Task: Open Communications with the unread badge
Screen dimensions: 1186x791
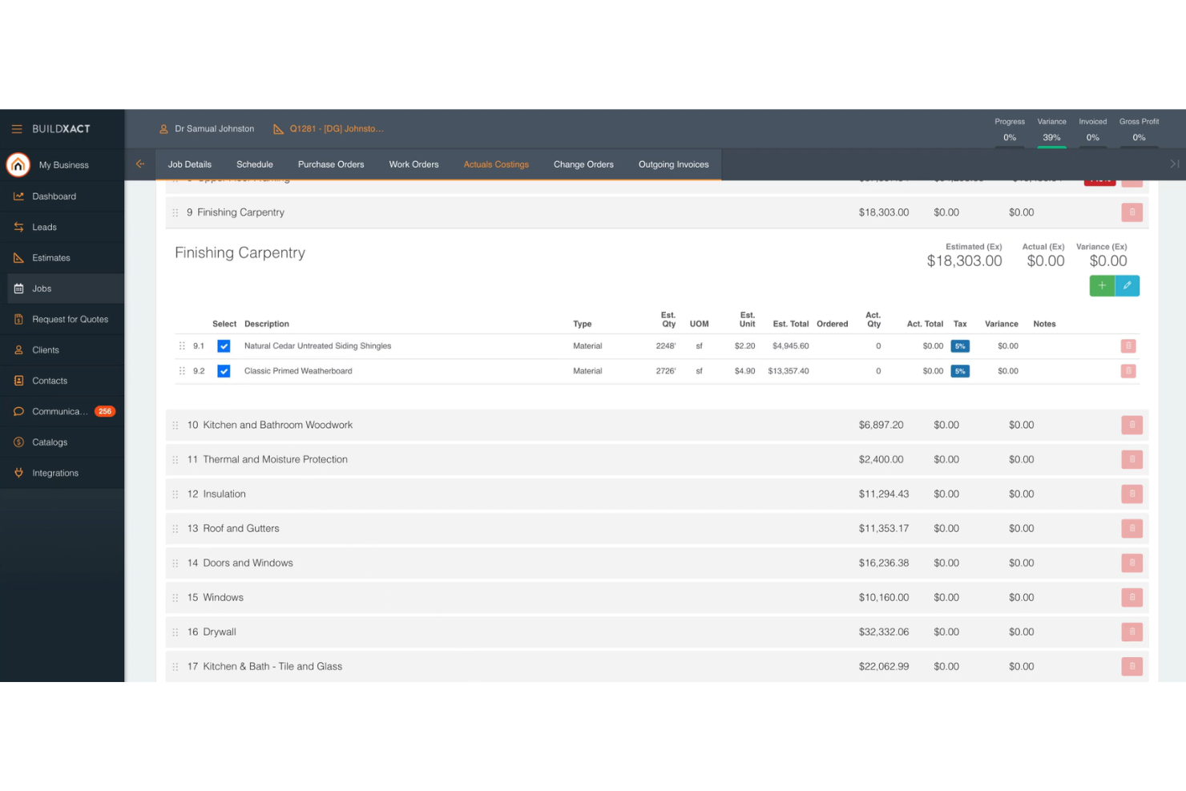Action: click(x=62, y=411)
